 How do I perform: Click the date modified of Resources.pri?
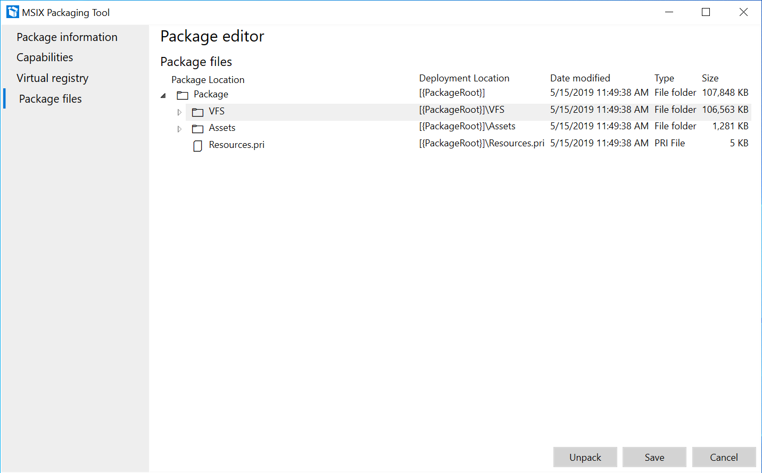599,143
